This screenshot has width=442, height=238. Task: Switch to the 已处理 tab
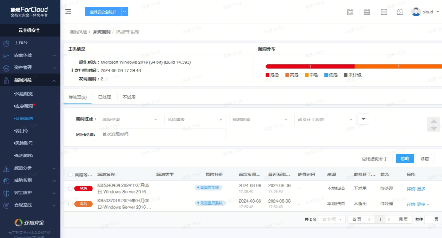click(104, 97)
